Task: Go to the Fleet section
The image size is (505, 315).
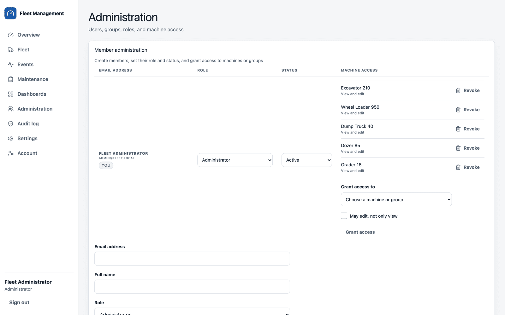Action: [x=39, y=50]
